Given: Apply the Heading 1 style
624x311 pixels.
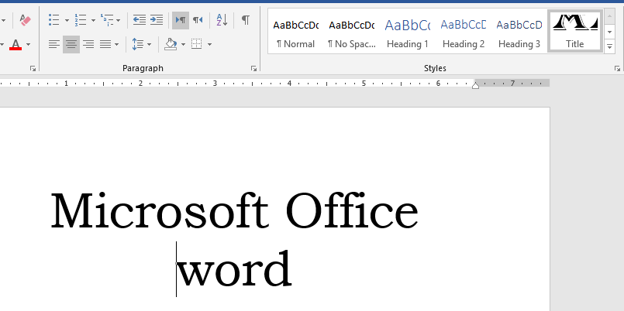Looking at the screenshot, I should (408, 32).
